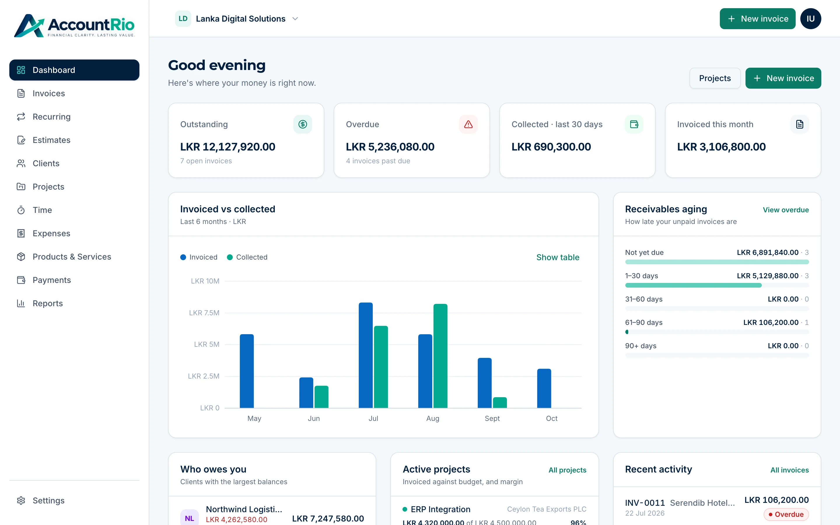Click the Products & Services box icon

click(21, 257)
